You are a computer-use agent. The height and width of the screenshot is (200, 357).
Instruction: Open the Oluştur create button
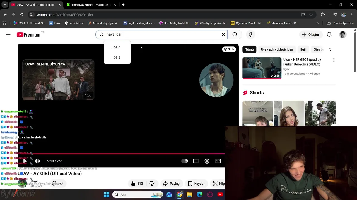coord(310,34)
